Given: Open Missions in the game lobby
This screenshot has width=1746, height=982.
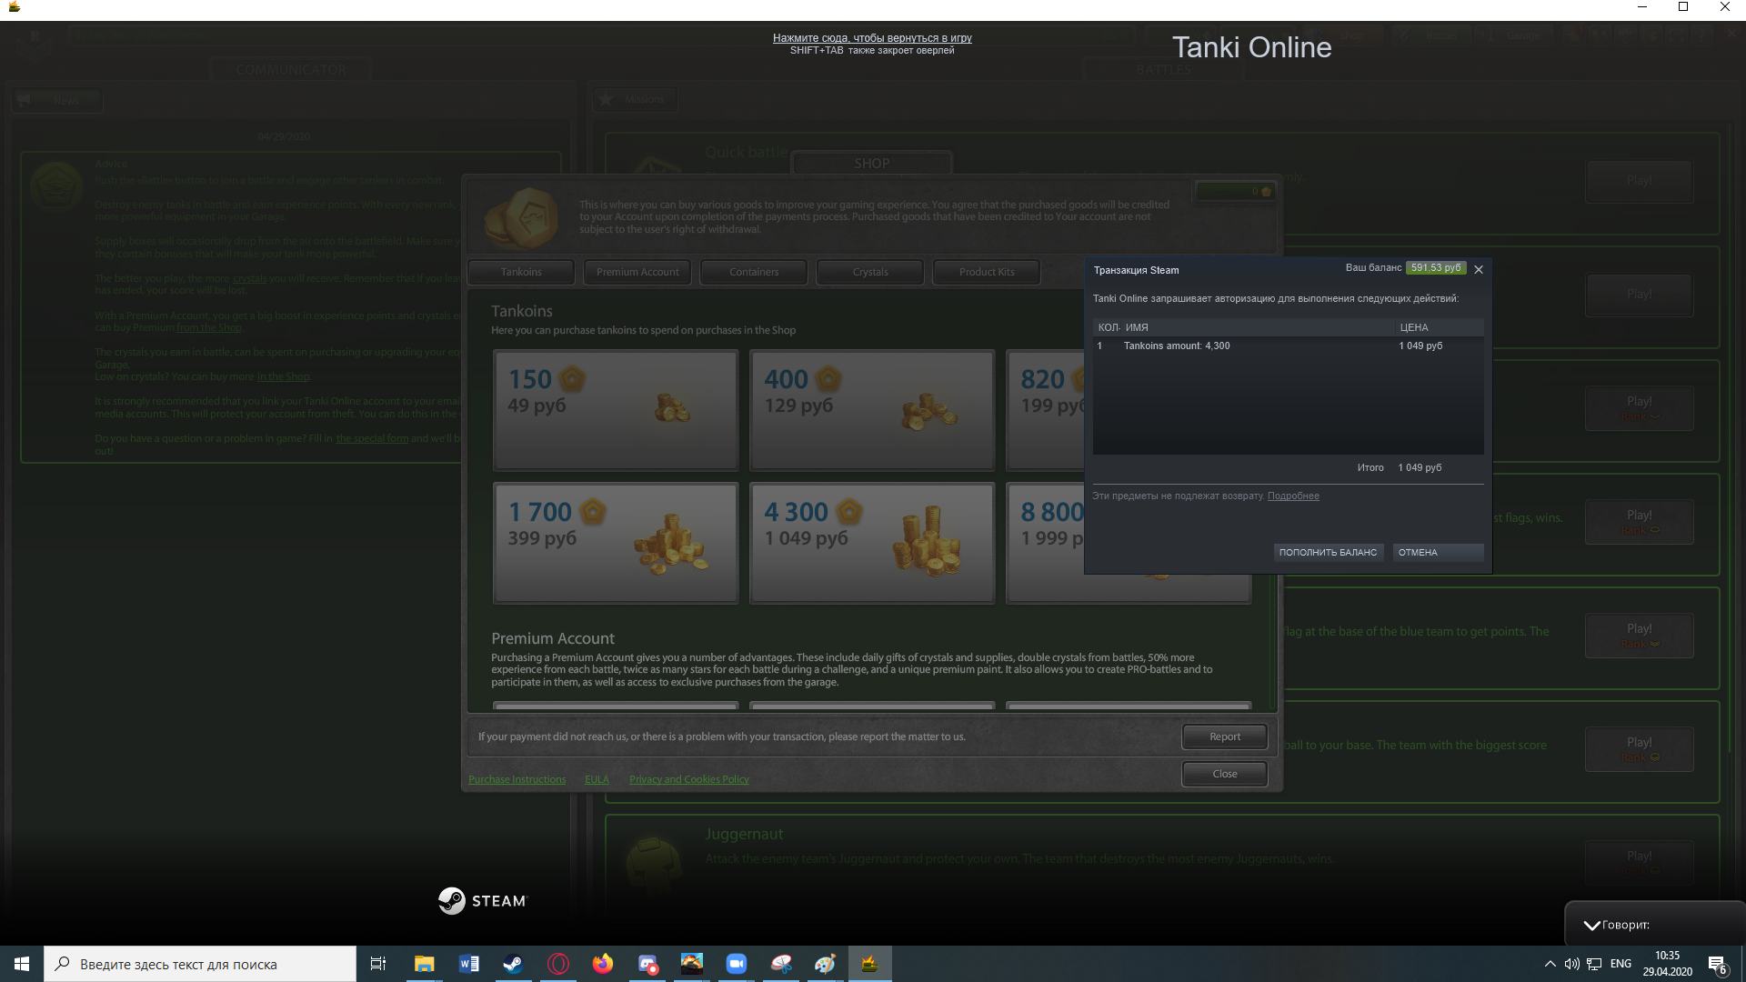Looking at the screenshot, I should (635, 99).
